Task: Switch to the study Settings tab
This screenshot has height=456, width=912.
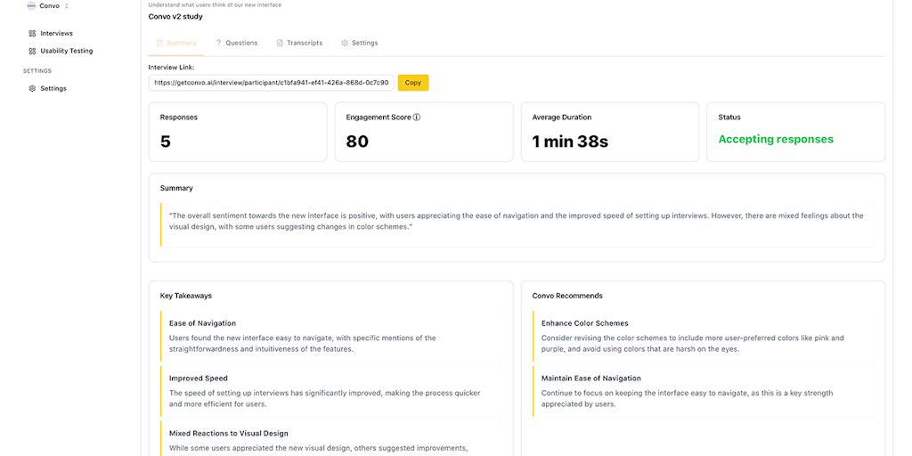Action: click(x=360, y=43)
